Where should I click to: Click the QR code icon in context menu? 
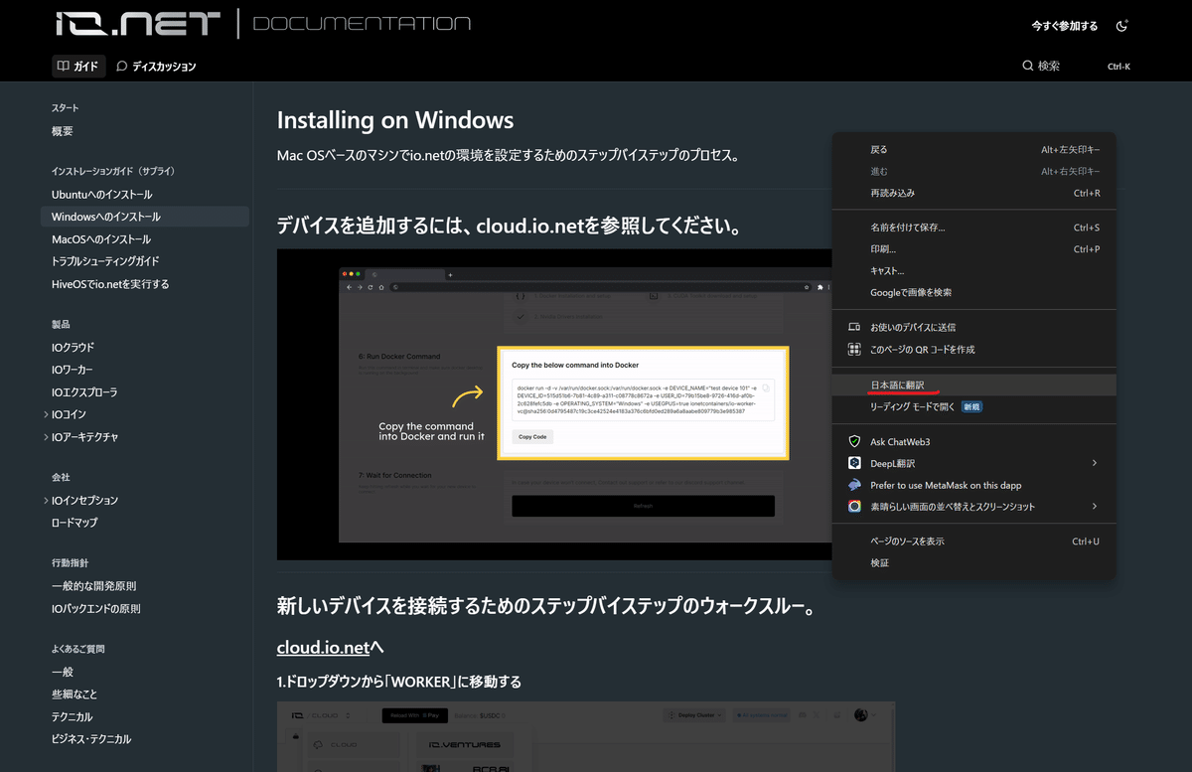pyautogui.click(x=853, y=350)
